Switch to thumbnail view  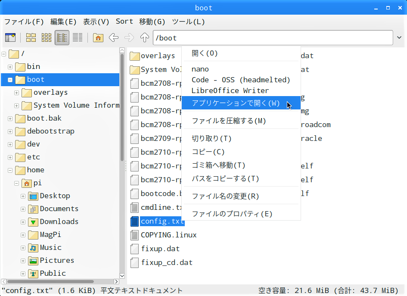[47, 37]
